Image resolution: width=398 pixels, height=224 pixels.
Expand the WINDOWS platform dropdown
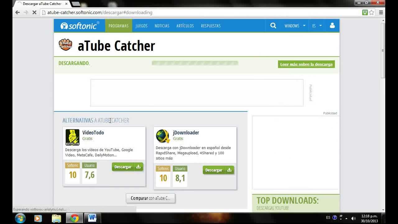tap(295, 26)
